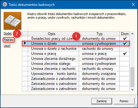Open help with the Pomoc button
Screen dimensions: 138x108
124,101
